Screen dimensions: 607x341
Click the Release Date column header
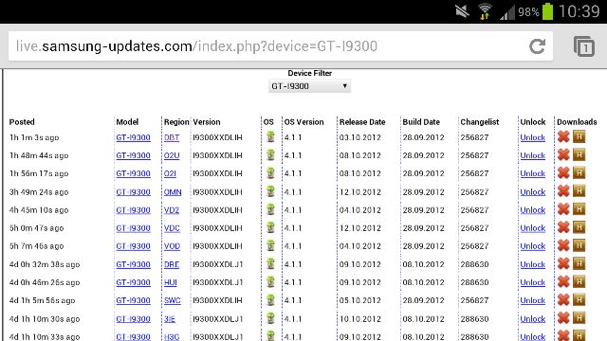tap(362, 122)
